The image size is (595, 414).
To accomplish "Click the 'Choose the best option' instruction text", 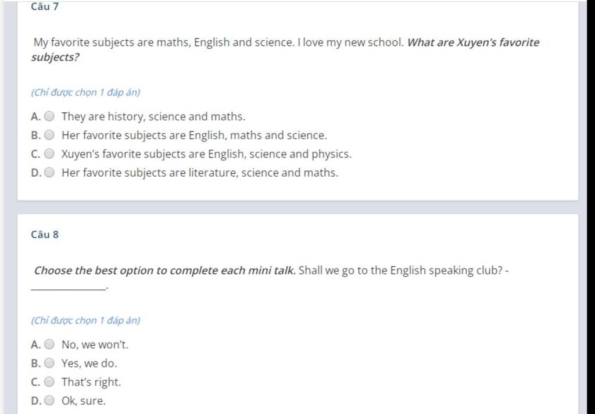I will pyautogui.click(x=165, y=270).
